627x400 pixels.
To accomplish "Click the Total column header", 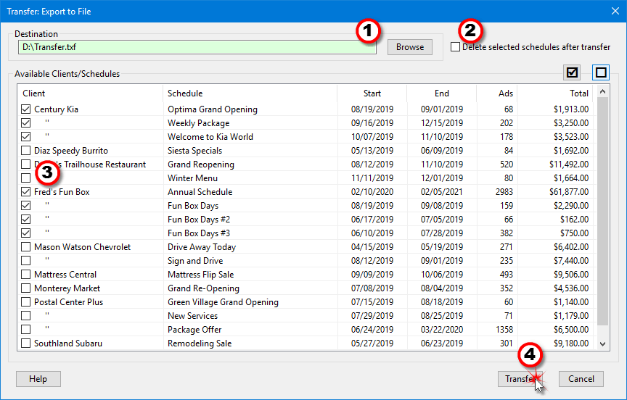I will [555, 93].
